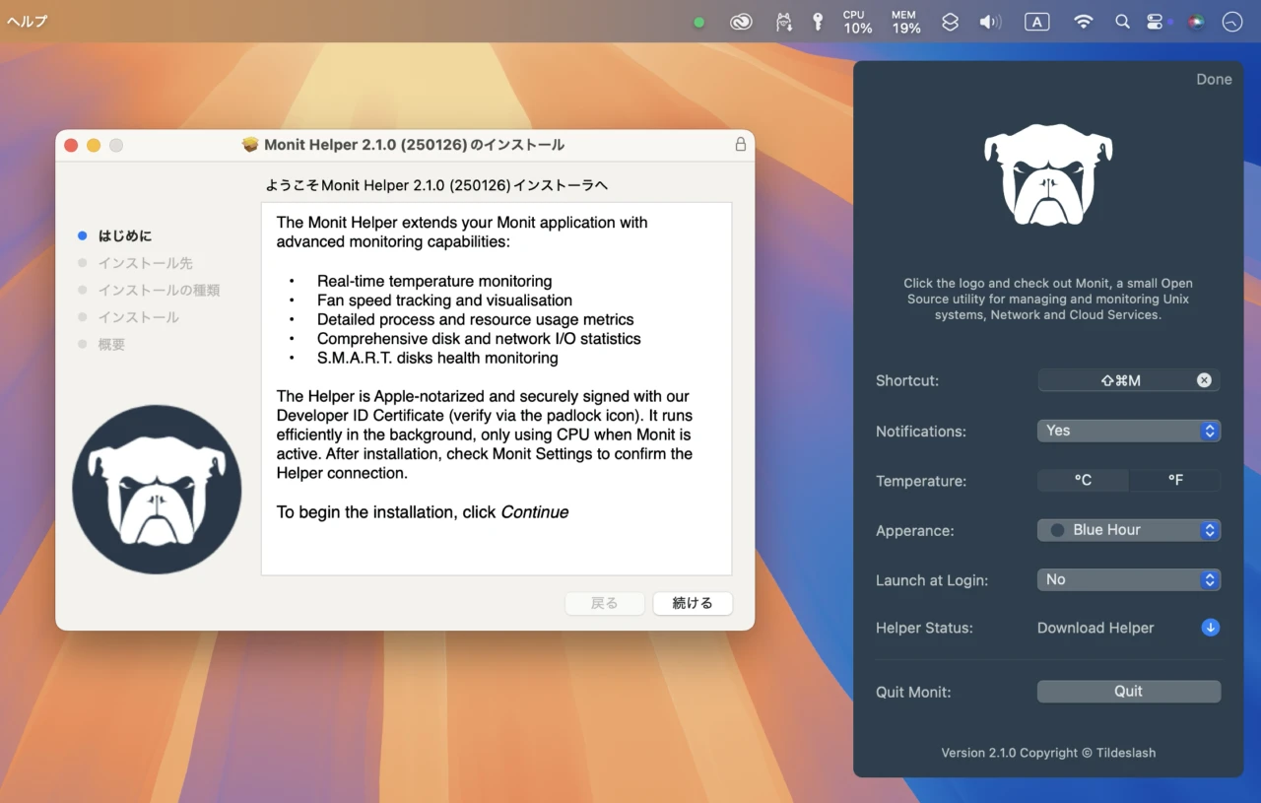
Task: Click the key icon in menu bar
Action: (817, 22)
